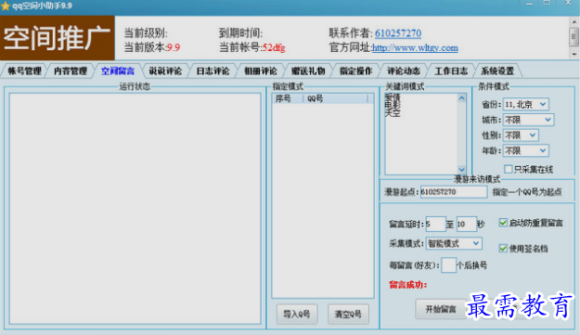This screenshot has height=335, width=580.
Task: Switch to the 相册评论 tab
Action: (261, 71)
